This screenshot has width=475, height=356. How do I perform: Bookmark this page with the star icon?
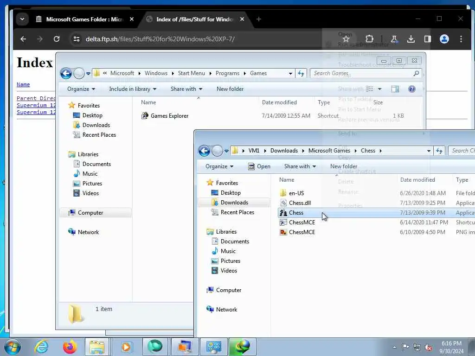[x=346, y=39]
